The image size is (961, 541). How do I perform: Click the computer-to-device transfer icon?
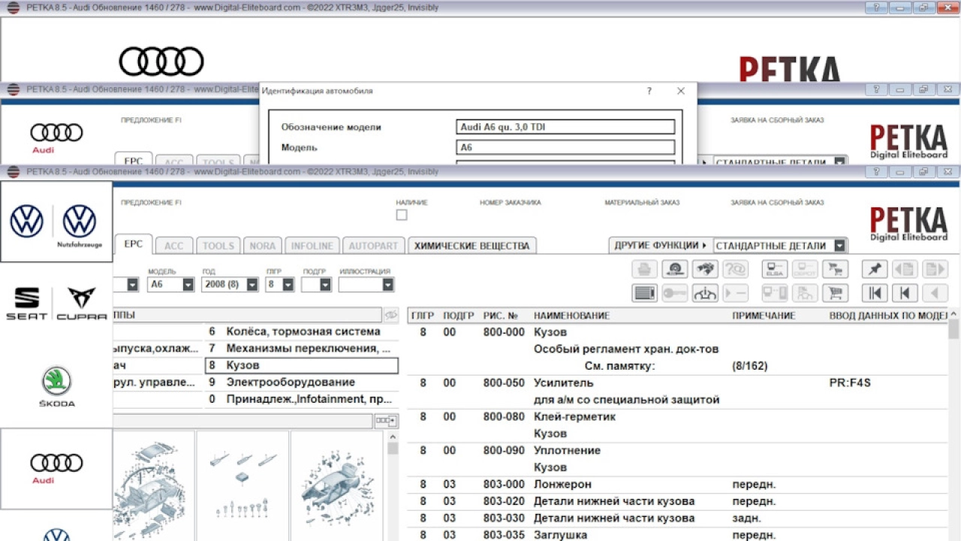(775, 293)
